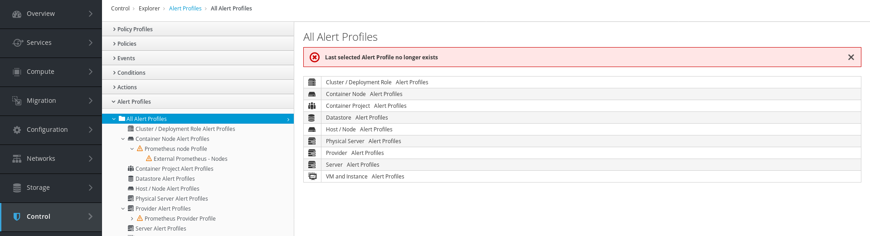Click tree icon beside Container Project Alert Profiles
This screenshot has width=870, height=236.
coord(131,169)
